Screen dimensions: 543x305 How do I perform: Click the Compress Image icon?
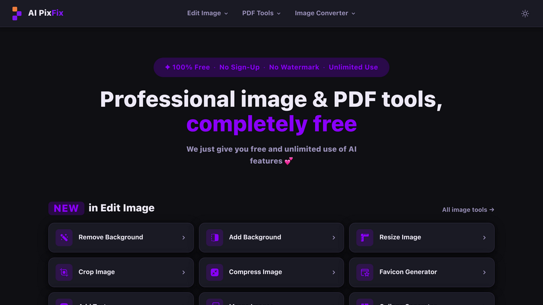click(x=215, y=272)
